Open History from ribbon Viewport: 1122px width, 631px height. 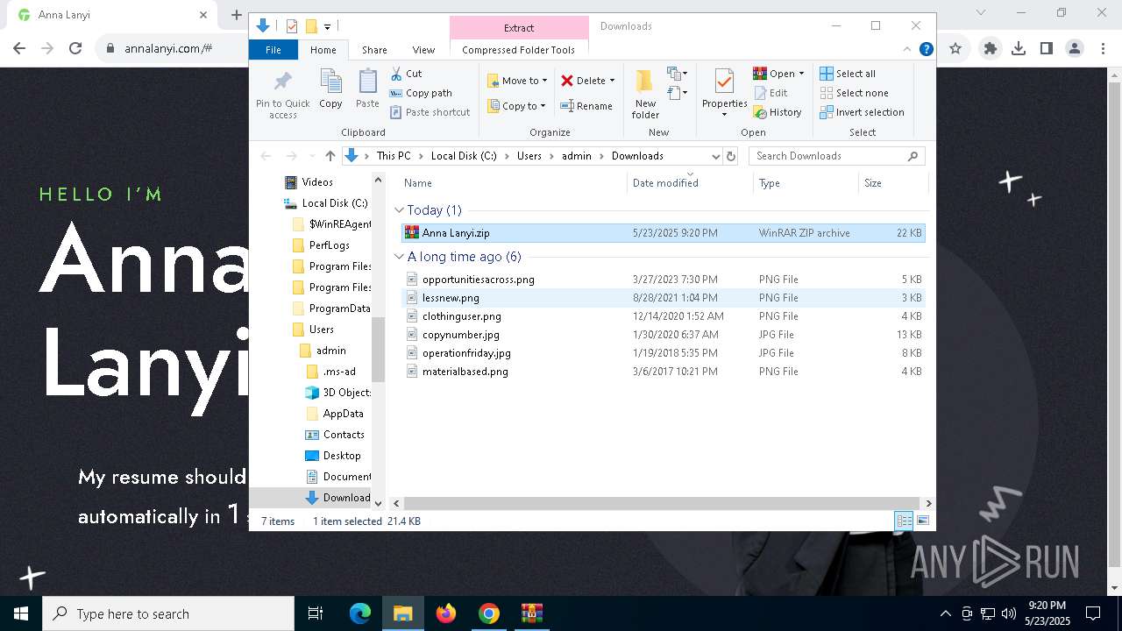(778, 112)
